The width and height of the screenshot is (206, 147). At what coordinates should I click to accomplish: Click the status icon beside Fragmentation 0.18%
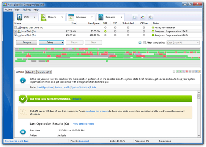tap(153, 35)
